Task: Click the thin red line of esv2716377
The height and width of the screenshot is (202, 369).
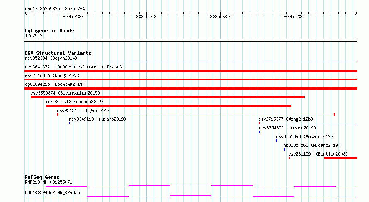Action: click(308, 123)
